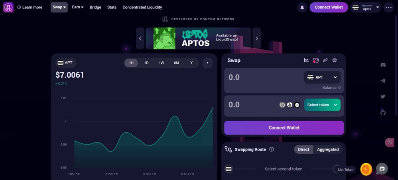Open Twitter link in sidebar

(x=383, y=96)
